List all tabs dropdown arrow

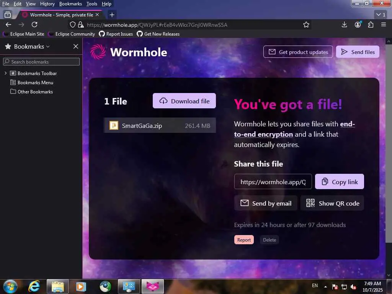(381, 15)
